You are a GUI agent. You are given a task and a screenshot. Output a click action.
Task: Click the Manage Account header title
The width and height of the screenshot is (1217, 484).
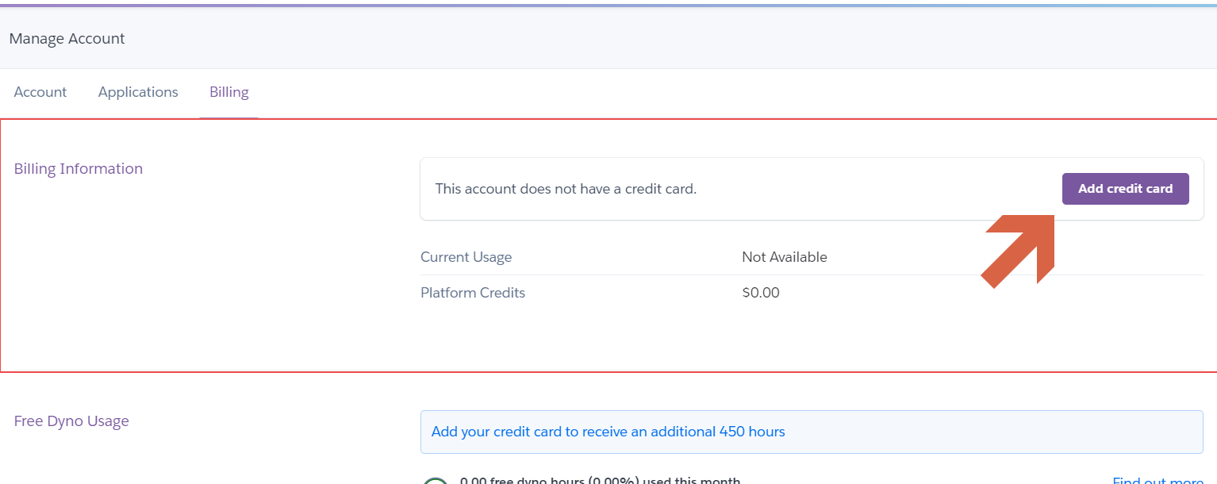67,38
